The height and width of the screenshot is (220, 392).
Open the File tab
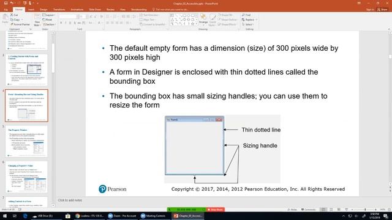click(x=6, y=10)
